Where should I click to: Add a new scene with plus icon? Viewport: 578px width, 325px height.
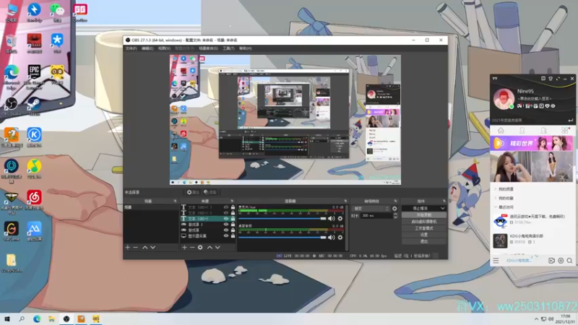(128, 247)
